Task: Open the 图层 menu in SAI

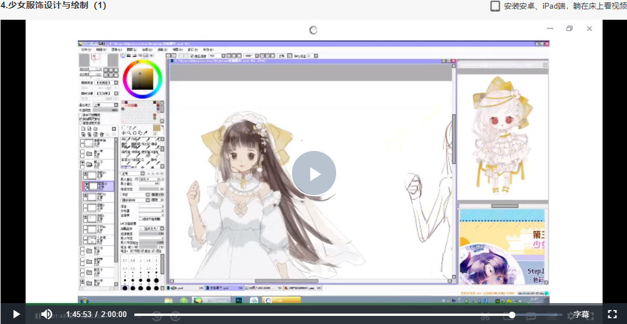Action: tap(132, 49)
